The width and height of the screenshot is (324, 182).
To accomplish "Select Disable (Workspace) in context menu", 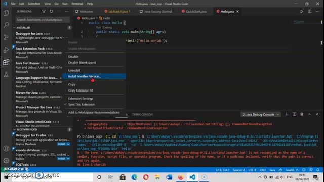I will 94,62.
